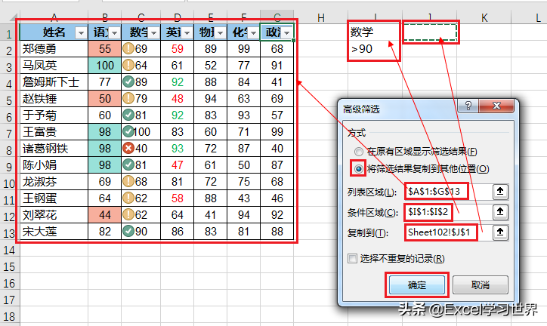Screen dimensions: 547x326
Task: Select name cell 龙淑芬
Action: [x=54, y=182]
